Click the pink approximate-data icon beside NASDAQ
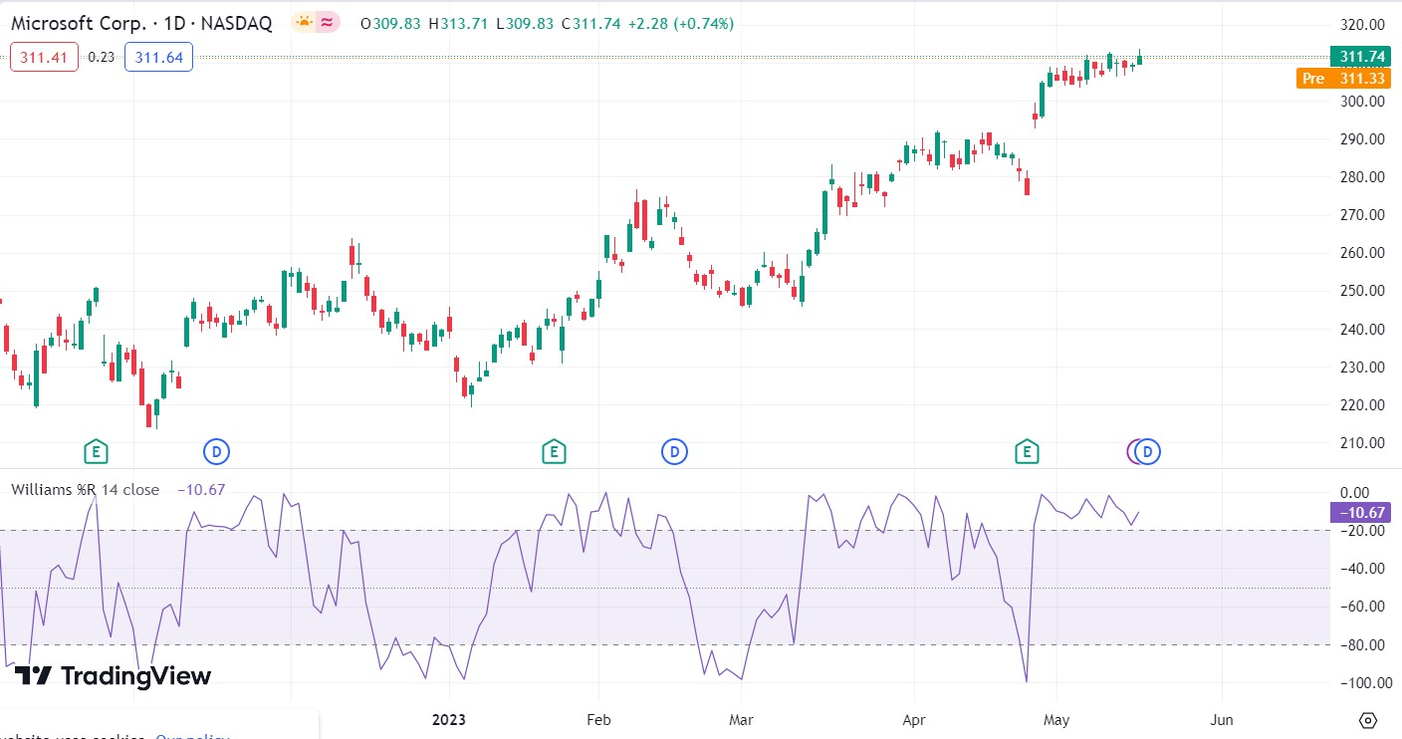 pos(327,22)
